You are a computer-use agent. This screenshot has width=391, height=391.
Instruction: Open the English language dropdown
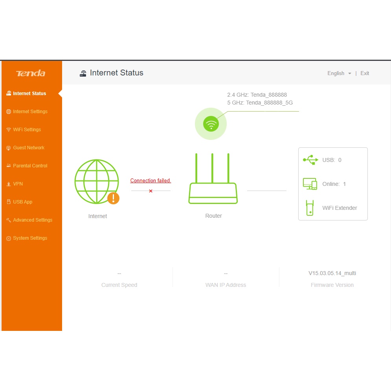(x=339, y=73)
